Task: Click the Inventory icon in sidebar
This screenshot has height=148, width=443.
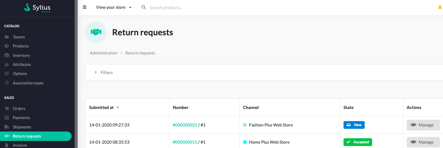Action: pos(6,55)
